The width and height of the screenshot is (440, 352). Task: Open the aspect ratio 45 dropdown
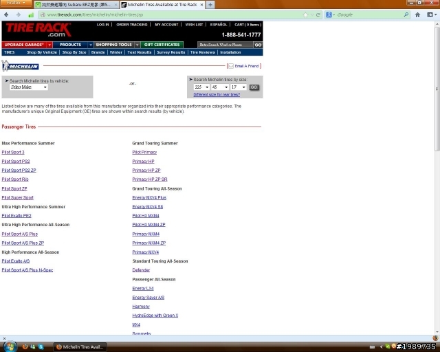pos(220,87)
